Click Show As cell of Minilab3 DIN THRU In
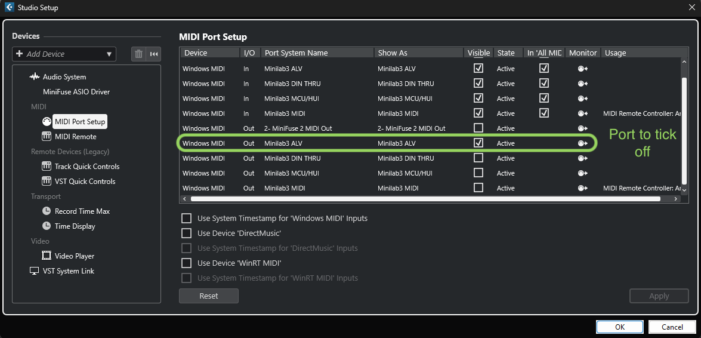 tap(406, 84)
